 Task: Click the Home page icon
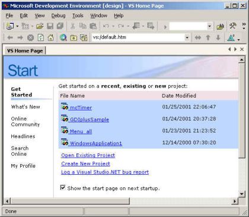click(51, 37)
